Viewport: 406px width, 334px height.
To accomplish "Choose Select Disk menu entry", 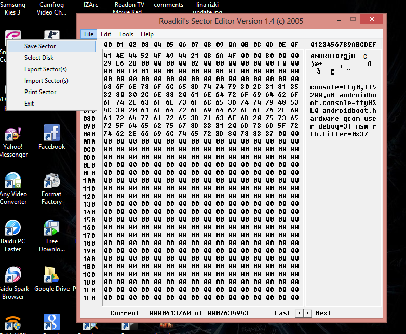I will [52, 58].
